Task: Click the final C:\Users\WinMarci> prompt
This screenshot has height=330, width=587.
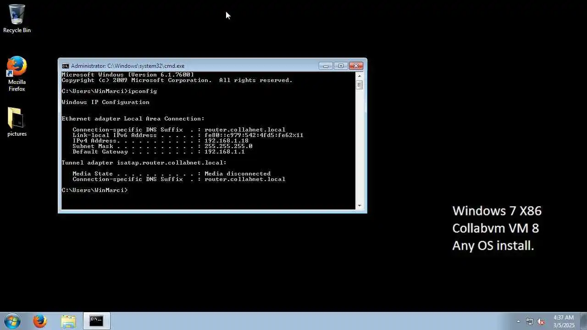Action: tap(94, 190)
